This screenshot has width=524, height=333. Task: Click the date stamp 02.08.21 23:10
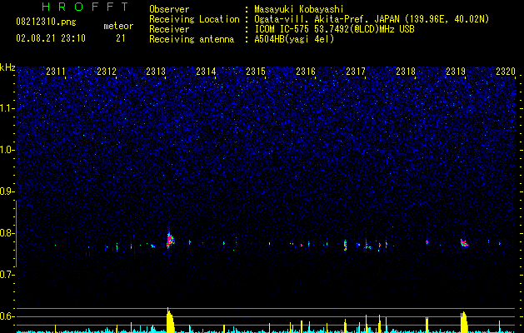51,38
